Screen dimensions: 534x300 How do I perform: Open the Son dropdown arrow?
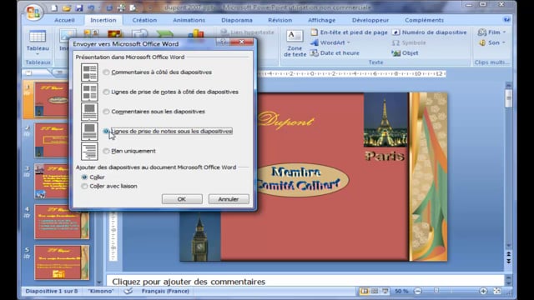point(504,42)
